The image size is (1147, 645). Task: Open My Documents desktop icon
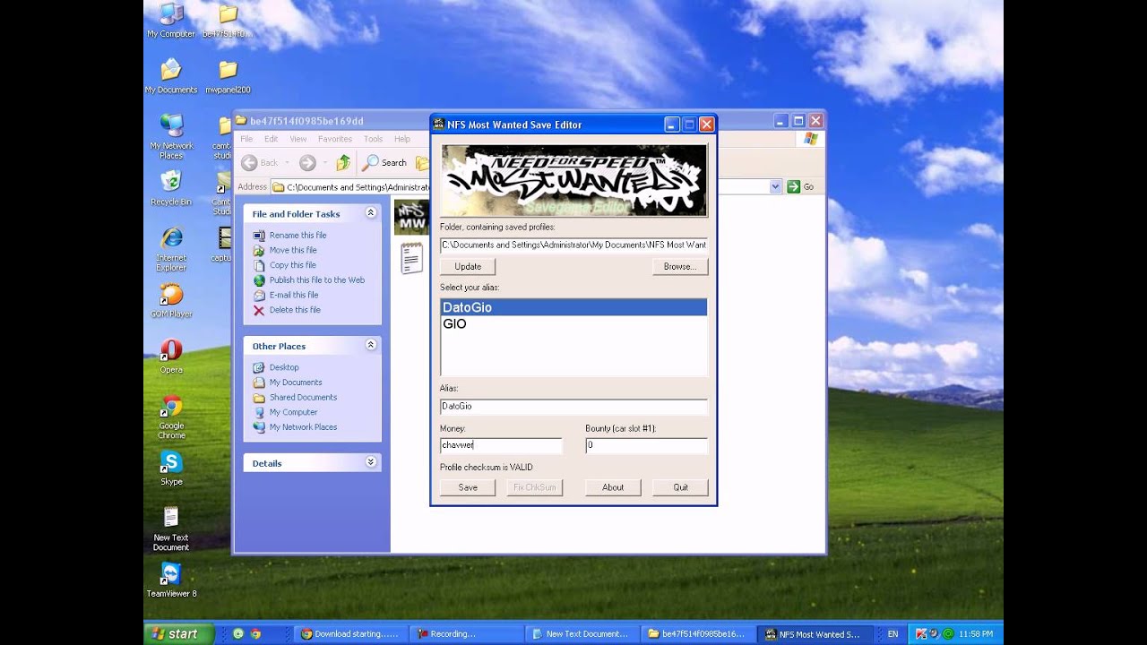coord(170,76)
